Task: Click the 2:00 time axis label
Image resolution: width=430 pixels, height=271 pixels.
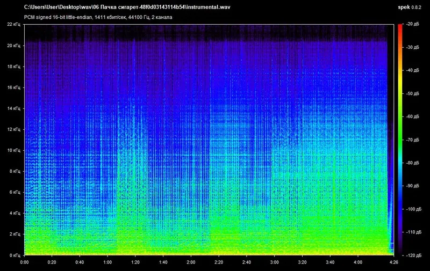Action: click(x=191, y=262)
